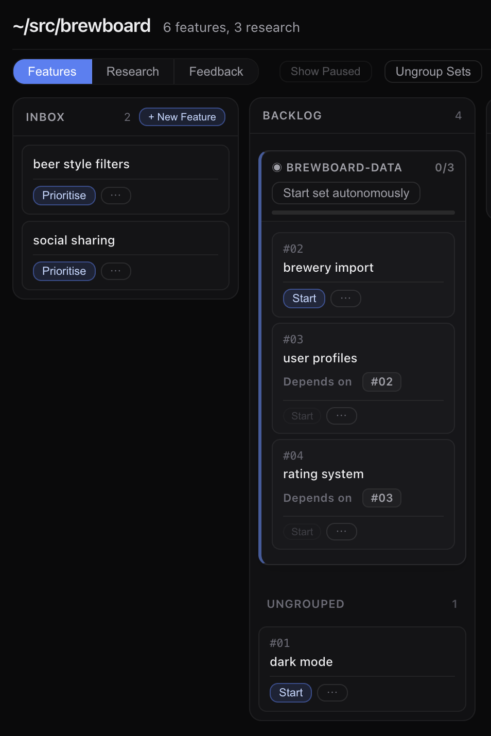The width and height of the screenshot is (491, 736).
Task: Click the BREWBOARD-DATA set progress bar
Action: pos(363,213)
